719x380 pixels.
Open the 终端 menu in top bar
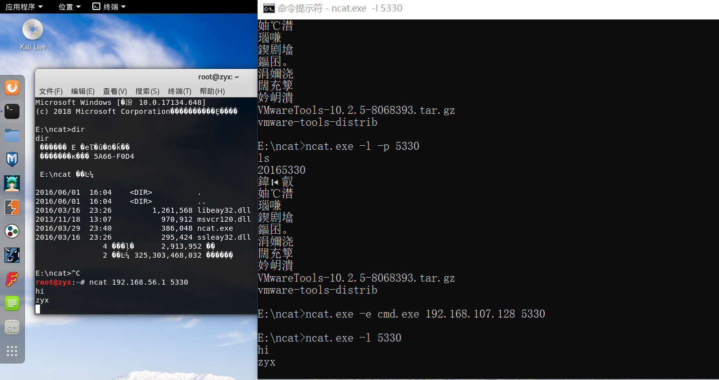(109, 6)
